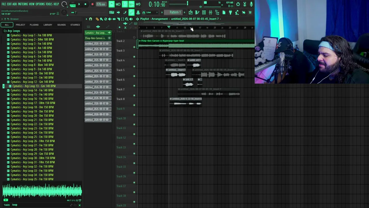Switch to the STARRED browser tab
The image size is (369, 208).
tap(75, 25)
